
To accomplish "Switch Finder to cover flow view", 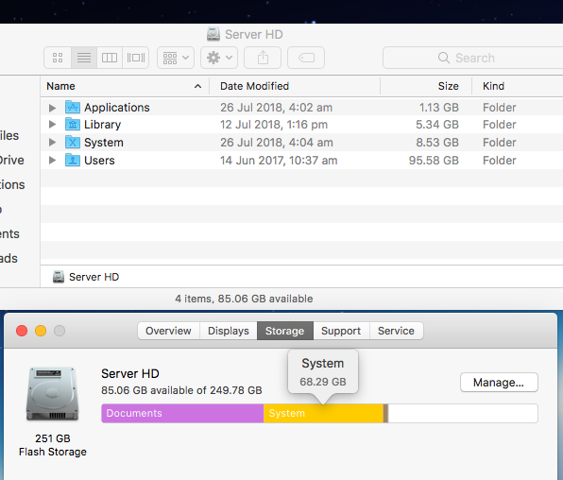I will click(x=136, y=58).
